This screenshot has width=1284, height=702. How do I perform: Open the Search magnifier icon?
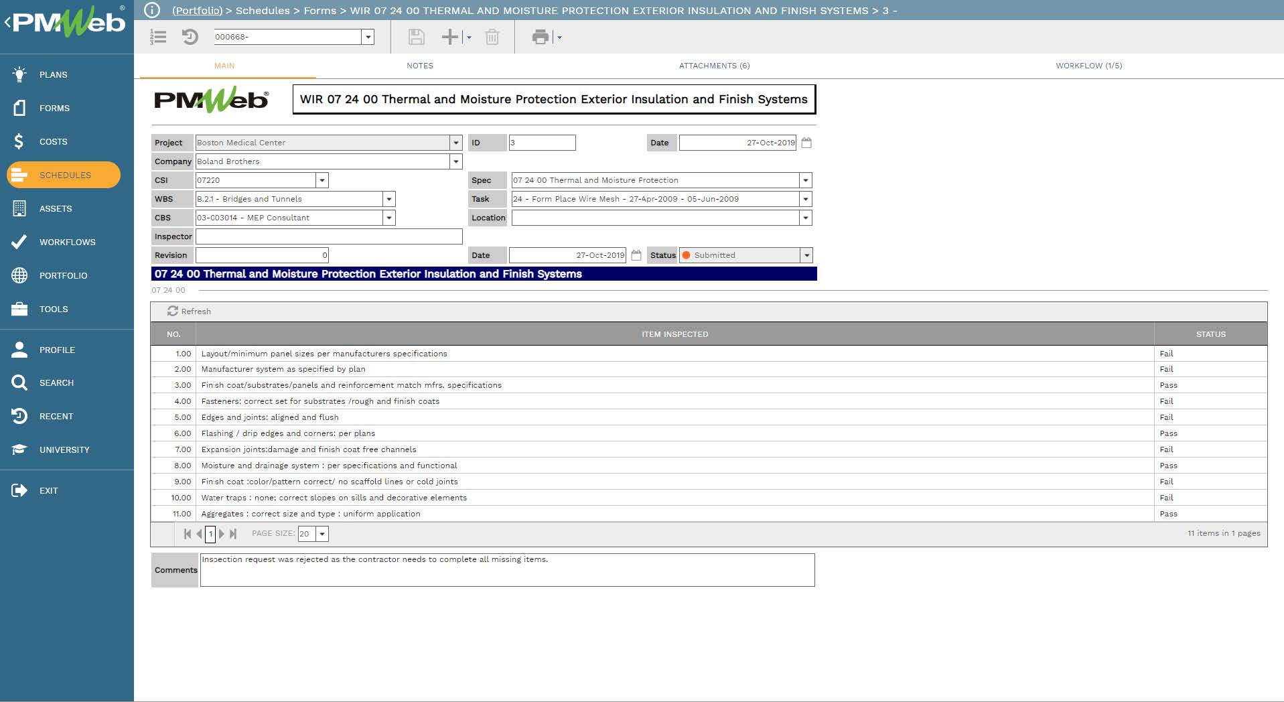(x=19, y=382)
